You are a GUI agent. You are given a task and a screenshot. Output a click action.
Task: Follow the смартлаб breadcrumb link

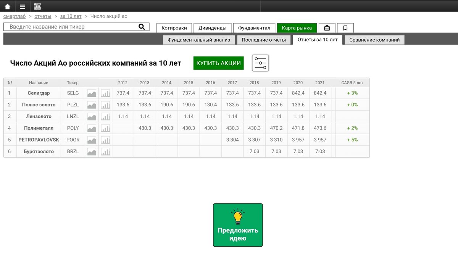click(x=15, y=16)
